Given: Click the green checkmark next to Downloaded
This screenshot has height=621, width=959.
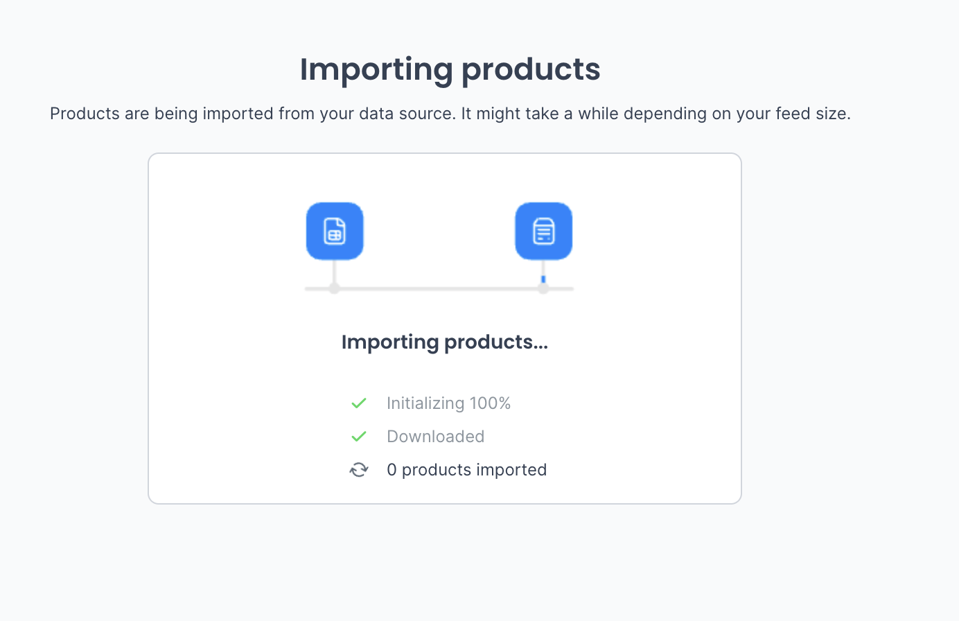Looking at the screenshot, I should pyautogui.click(x=358, y=437).
